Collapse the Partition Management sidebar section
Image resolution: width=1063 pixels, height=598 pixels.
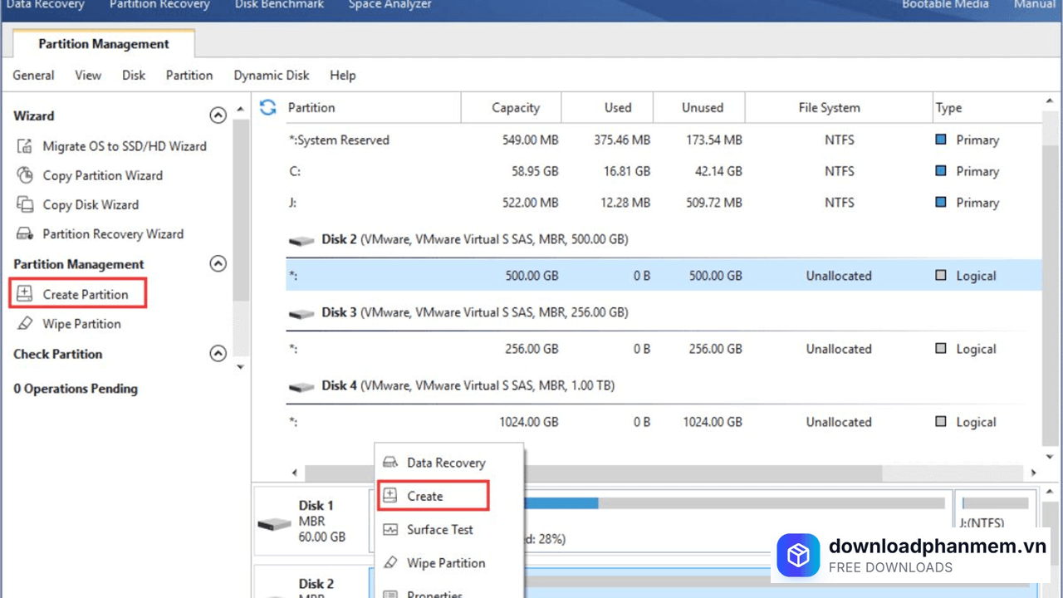(218, 264)
